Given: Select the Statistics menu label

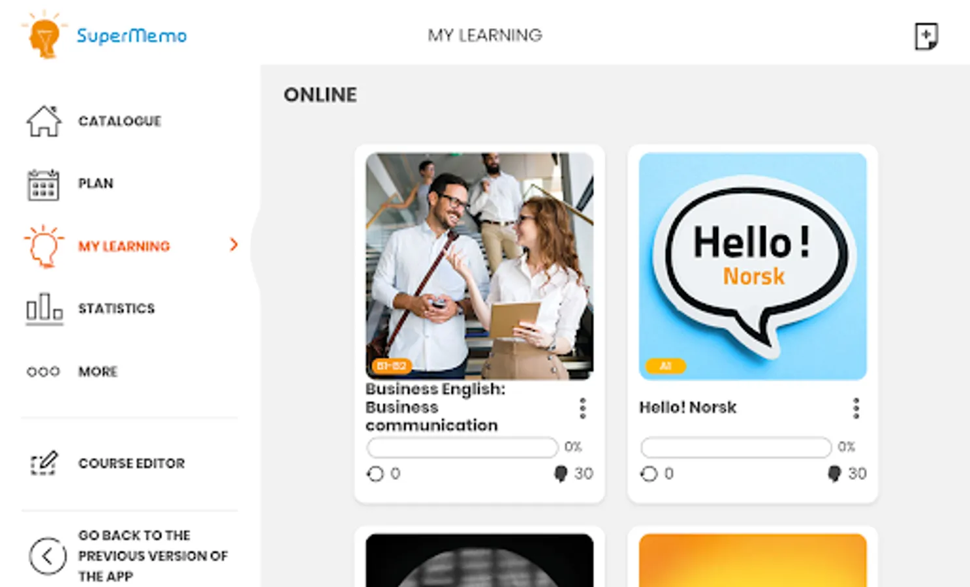Looking at the screenshot, I should [116, 309].
